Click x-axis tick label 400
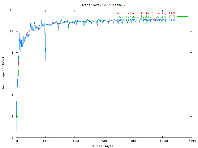Image resolution: width=198 pixels, height=148 pixels. coord(75,141)
